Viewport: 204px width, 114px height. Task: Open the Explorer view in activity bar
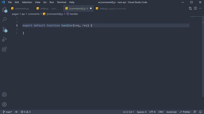[4, 10]
